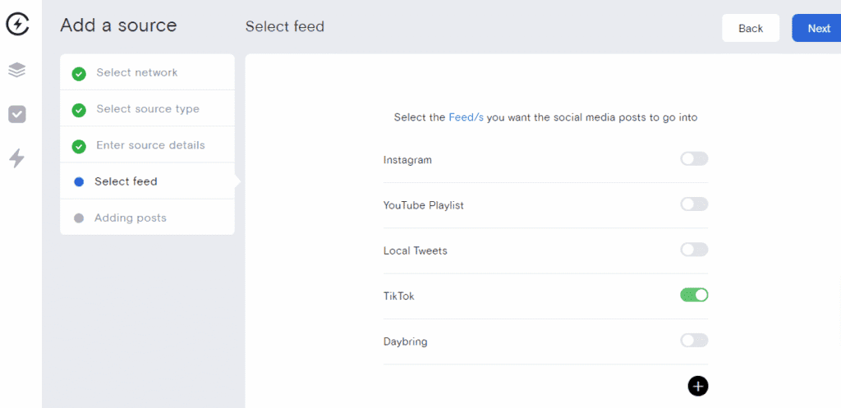Click the black plus add-feed button
The image size is (841, 408).
click(697, 386)
